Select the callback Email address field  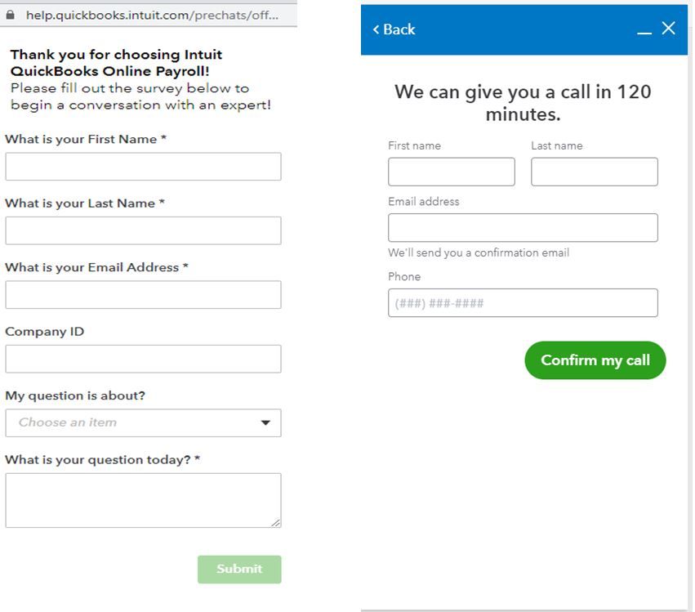pos(523,227)
